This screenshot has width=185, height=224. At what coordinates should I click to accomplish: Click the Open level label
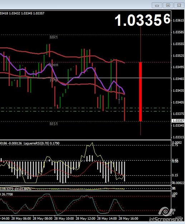[53, 65]
